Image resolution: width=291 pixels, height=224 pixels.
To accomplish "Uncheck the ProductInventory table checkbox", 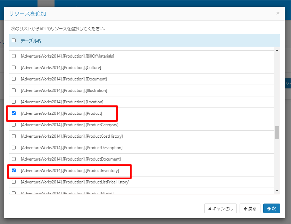I will pyautogui.click(x=14, y=171).
